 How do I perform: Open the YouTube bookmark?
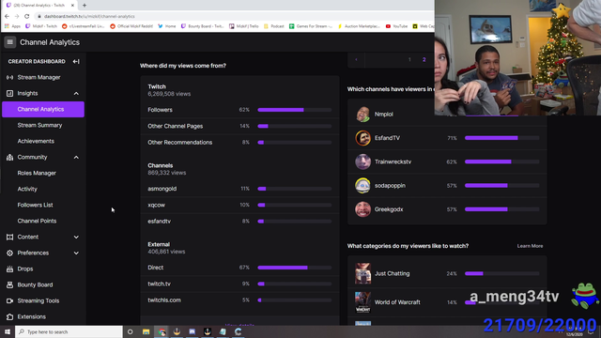pyautogui.click(x=396, y=26)
